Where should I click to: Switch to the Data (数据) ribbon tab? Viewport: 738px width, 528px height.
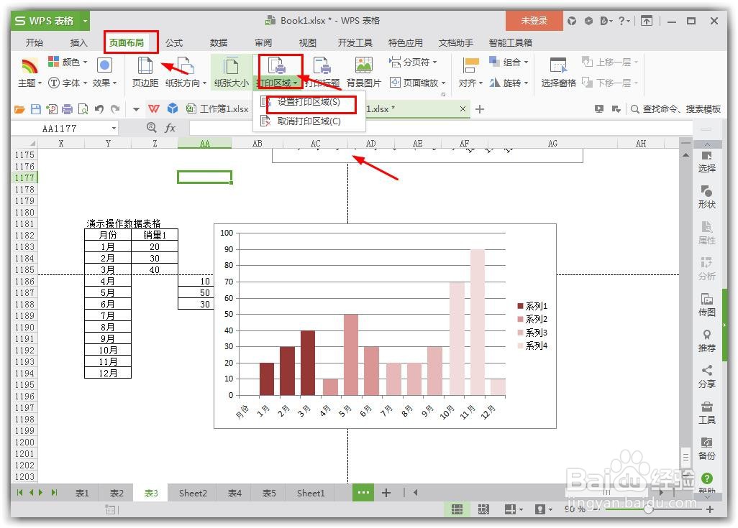219,43
